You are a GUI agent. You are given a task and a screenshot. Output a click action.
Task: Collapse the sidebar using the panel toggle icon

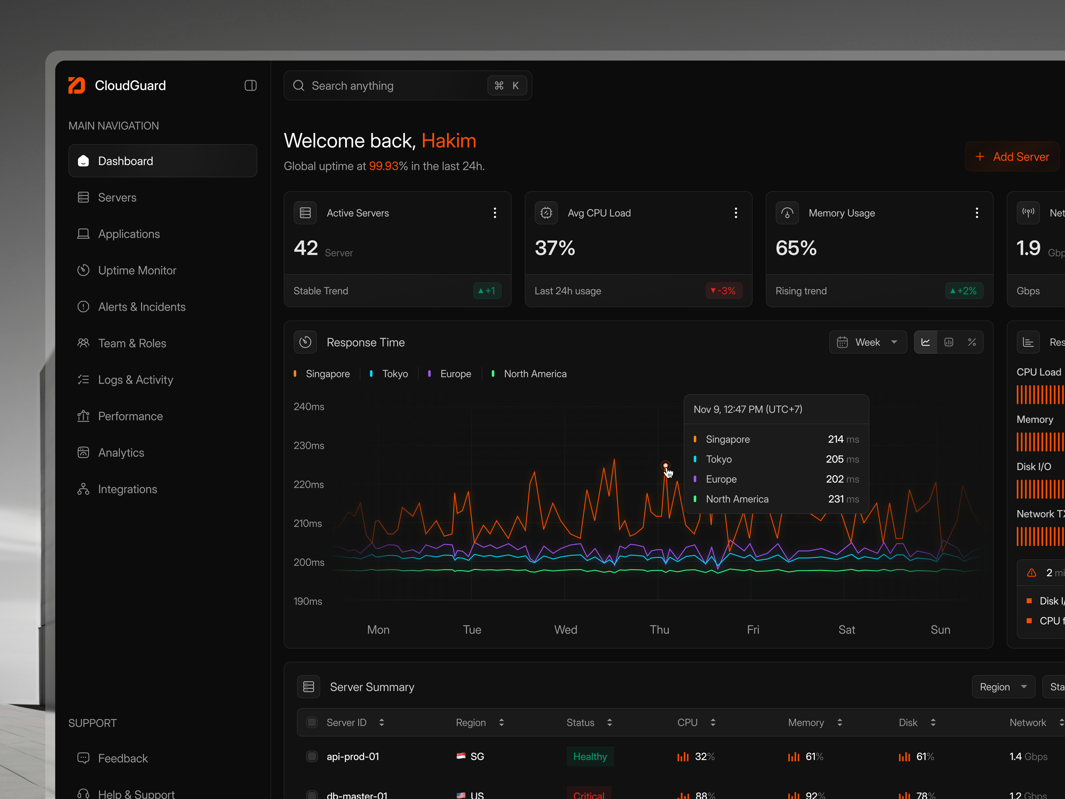point(250,85)
